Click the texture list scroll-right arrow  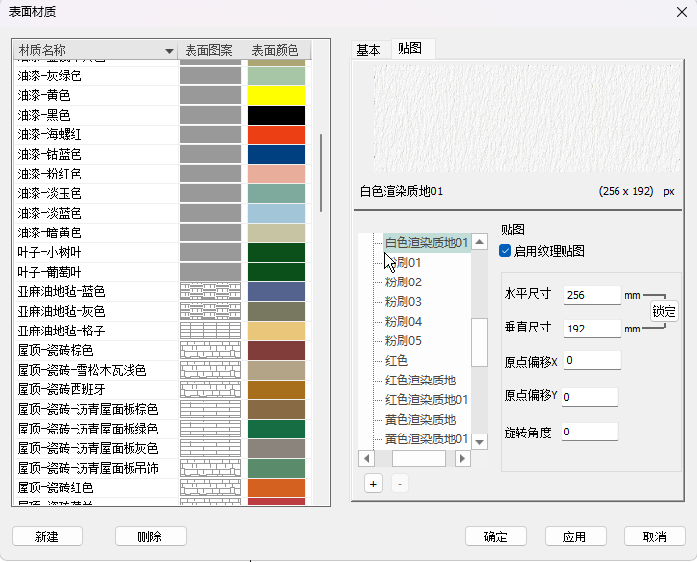click(x=461, y=458)
